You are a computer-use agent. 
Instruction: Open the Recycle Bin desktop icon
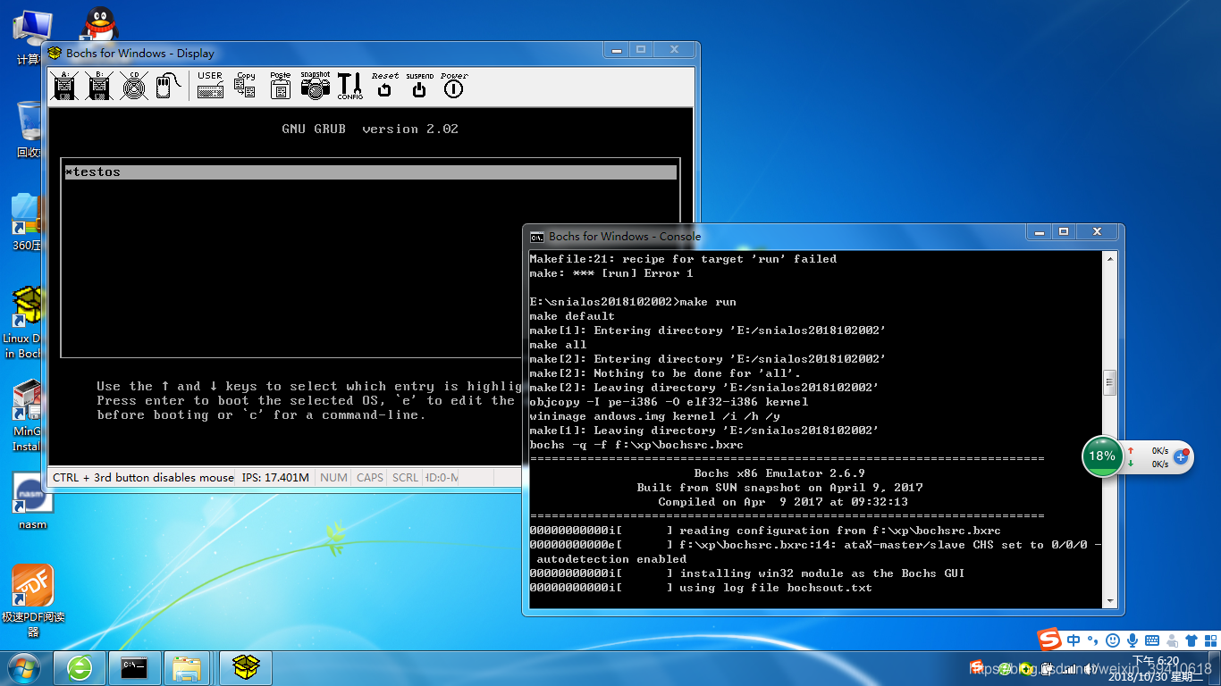[29, 130]
